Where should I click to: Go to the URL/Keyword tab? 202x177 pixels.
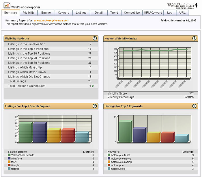click(153, 13)
